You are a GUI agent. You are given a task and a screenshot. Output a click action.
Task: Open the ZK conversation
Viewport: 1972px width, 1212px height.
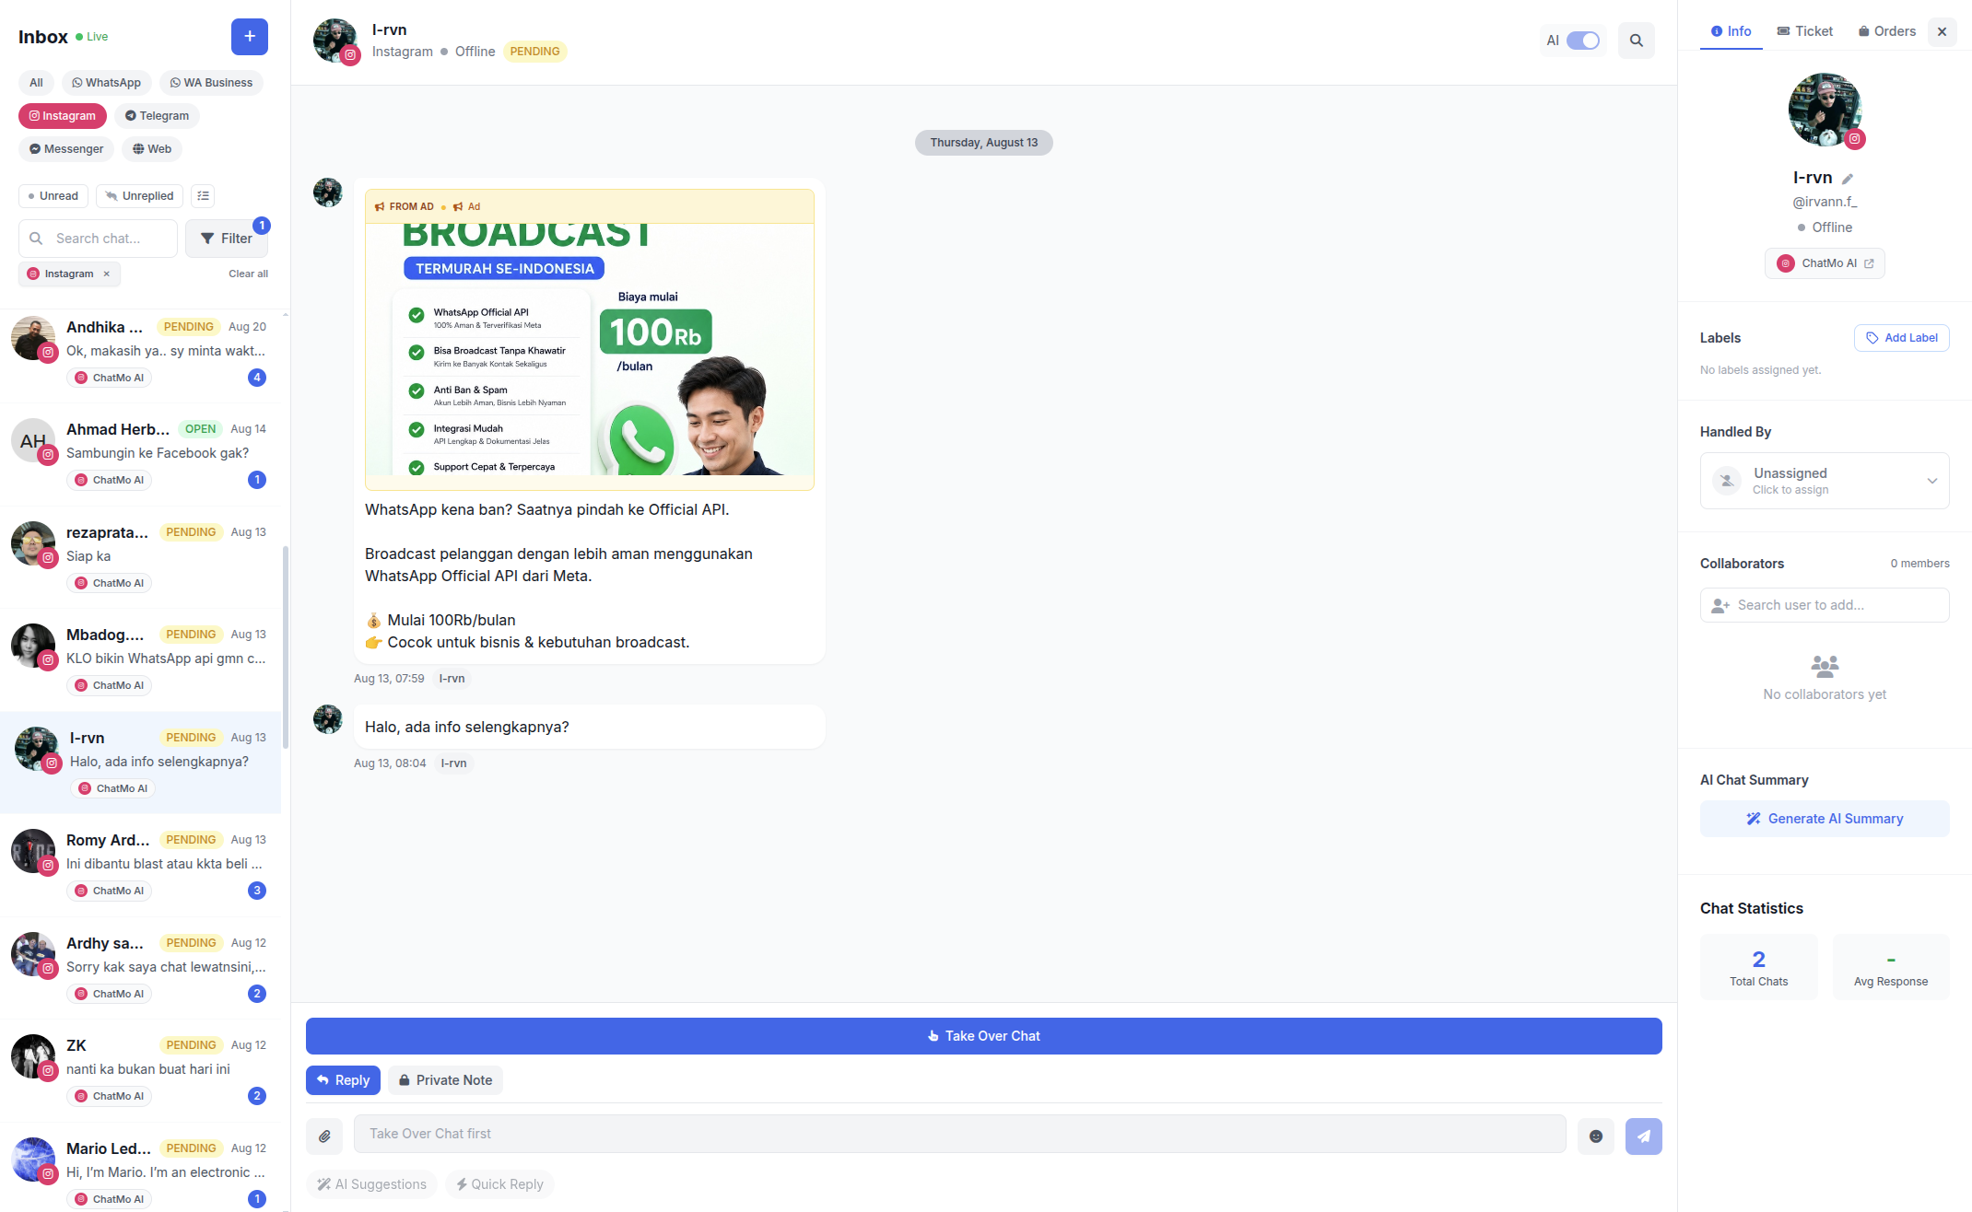coord(140,1071)
